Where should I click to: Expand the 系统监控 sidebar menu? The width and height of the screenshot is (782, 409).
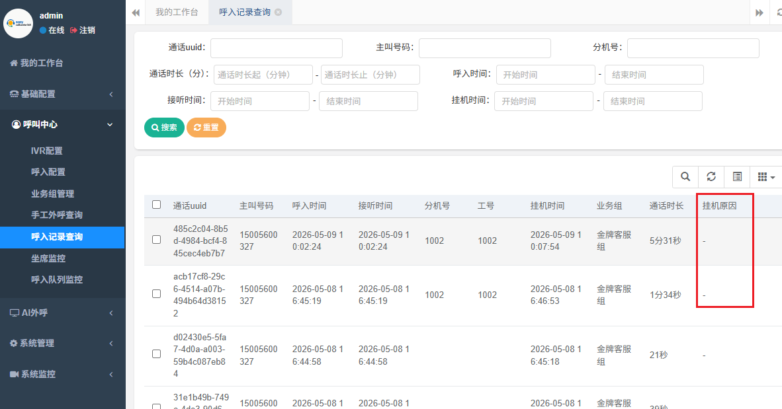click(x=62, y=374)
